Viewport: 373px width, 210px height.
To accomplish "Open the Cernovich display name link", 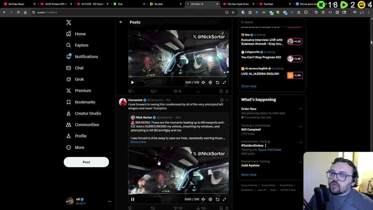I will (135, 100).
